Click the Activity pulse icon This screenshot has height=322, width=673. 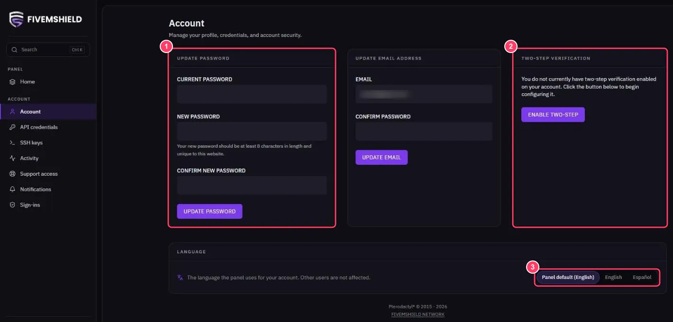(13, 159)
